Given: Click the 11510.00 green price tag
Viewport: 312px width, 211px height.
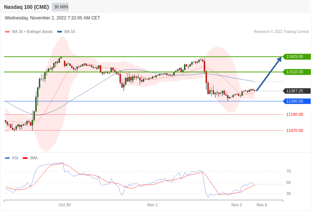Looking at the screenshot, I should click(x=297, y=72).
